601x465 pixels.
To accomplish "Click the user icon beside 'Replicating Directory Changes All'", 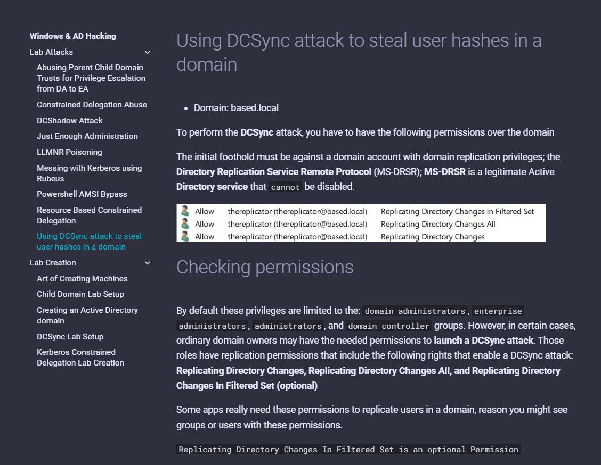I will click(x=185, y=223).
